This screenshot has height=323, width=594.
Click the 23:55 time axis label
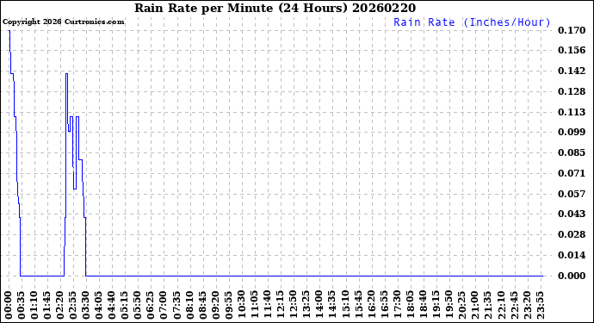click(x=540, y=306)
